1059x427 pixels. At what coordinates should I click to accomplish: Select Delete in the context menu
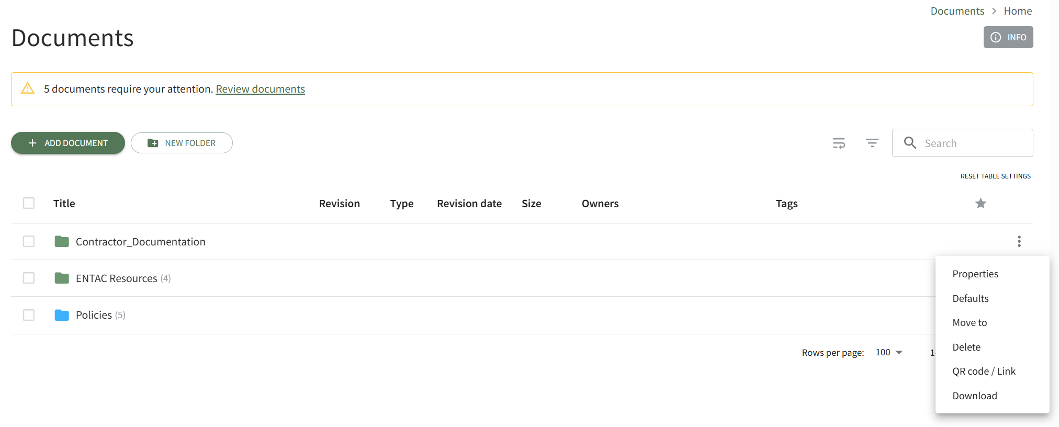(x=992, y=347)
